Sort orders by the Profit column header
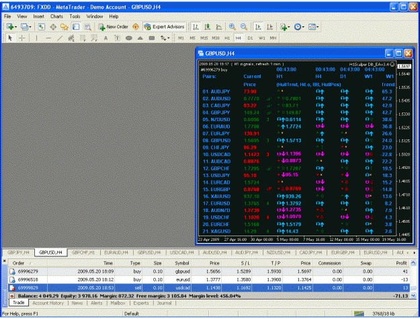Image resolution: width=420 pixels, height=319 pixels. coord(401,263)
